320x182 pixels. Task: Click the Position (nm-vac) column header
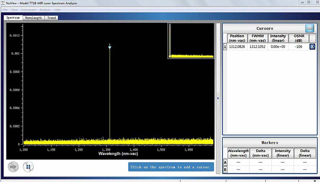[x=237, y=38]
